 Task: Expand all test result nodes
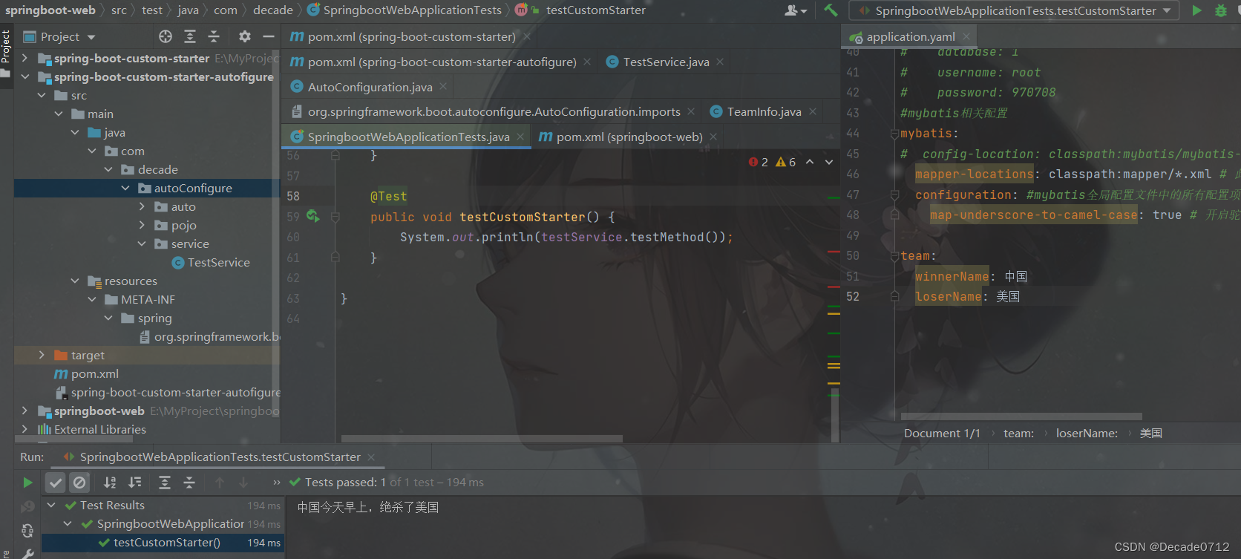click(165, 483)
